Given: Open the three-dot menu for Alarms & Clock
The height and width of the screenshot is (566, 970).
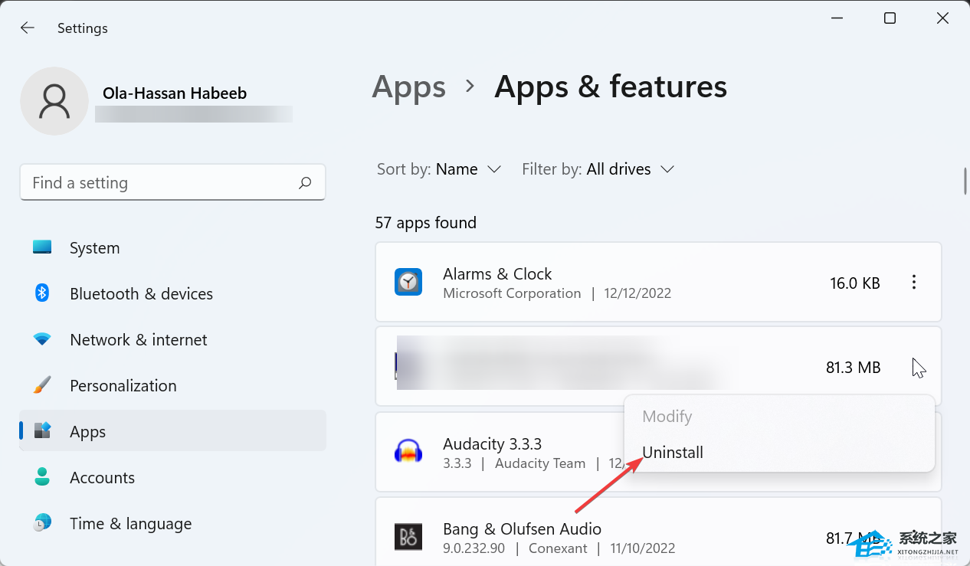Looking at the screenshot, I should (913, 283).
